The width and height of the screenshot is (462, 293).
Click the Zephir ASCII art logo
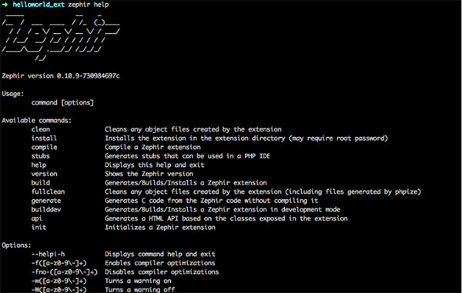coord(61,37)
